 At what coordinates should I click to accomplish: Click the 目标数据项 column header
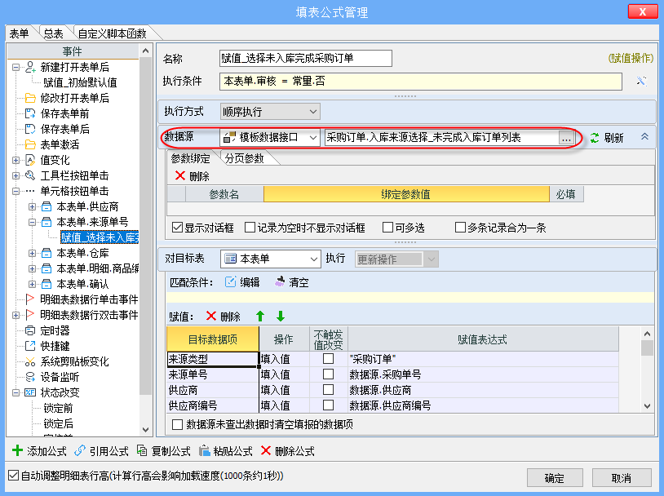pos(213,339)
